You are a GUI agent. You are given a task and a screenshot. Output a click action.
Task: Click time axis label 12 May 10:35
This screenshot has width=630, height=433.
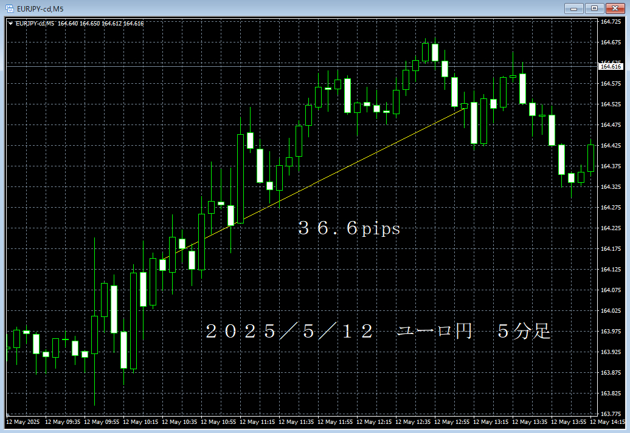(x=179, y=421)
